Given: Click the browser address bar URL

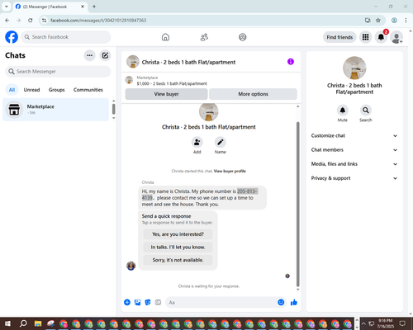Looking at the screenshot, I should pyautogui.click(x=98, y=21).
